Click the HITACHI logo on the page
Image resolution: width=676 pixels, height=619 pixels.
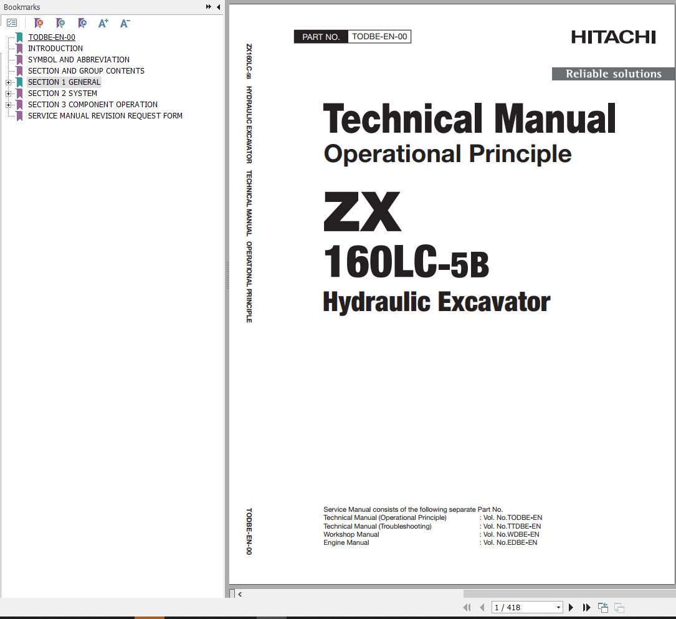(x=614, y=37)
